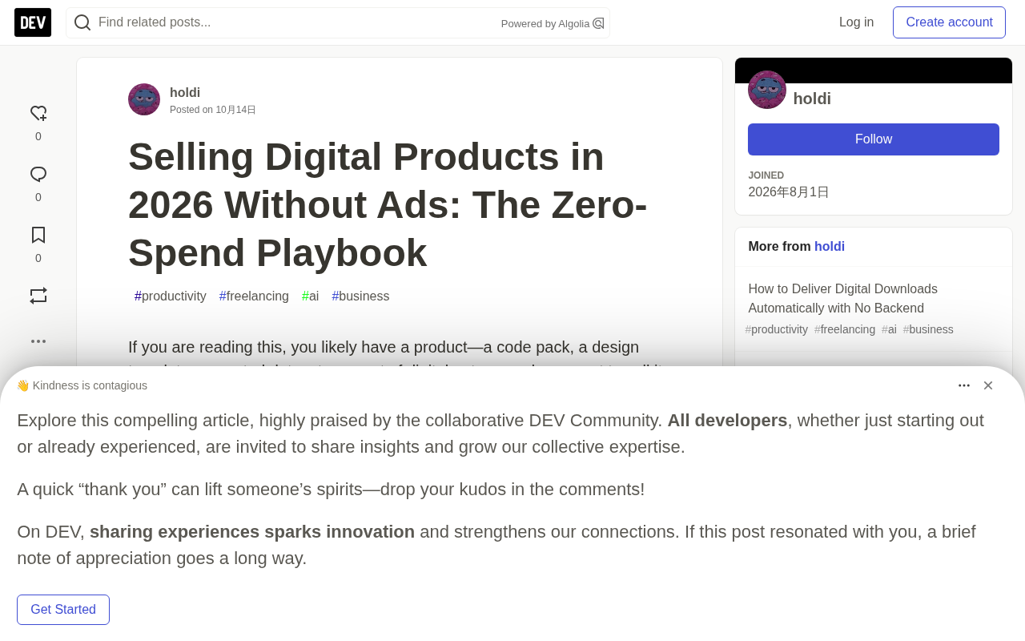This screenshot has height=641, width=1025.
Task: Click the Log in link
Action: tap(856, 22)
